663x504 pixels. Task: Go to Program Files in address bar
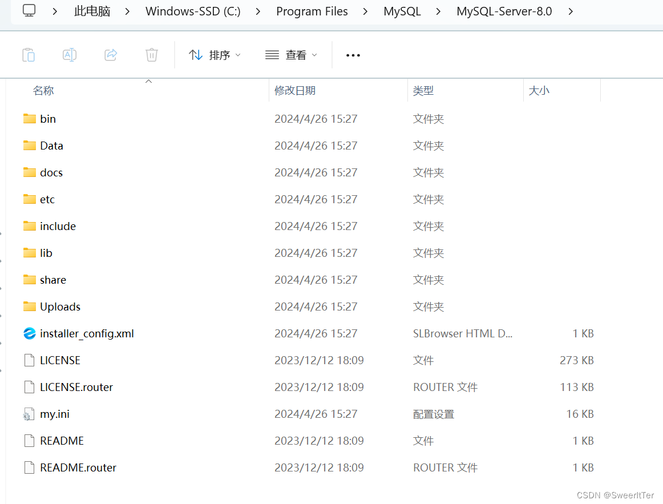pos(312,11)
